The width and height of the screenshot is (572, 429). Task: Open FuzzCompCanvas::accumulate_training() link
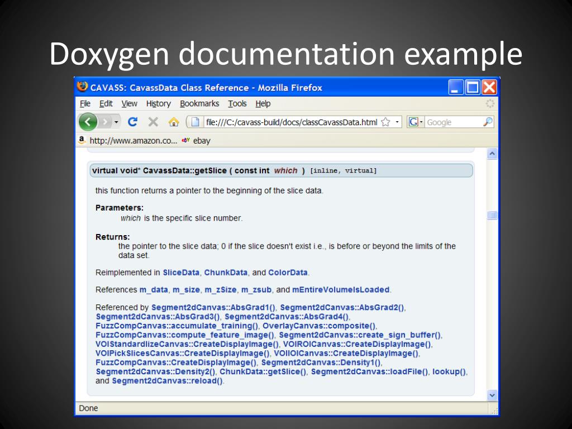[177, 326]
